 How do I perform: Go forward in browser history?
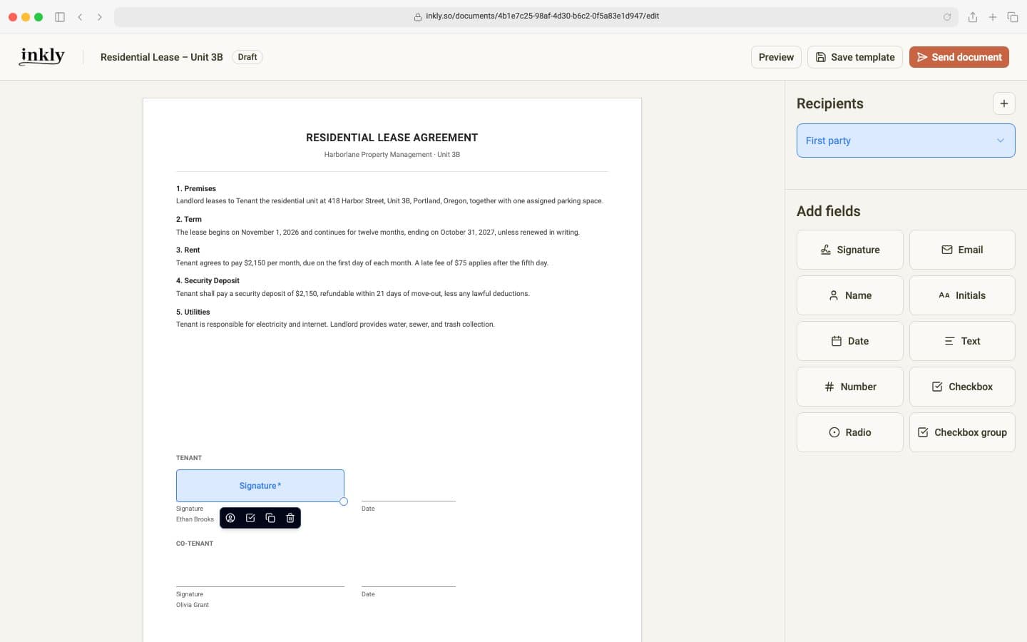tap(100, 17)
